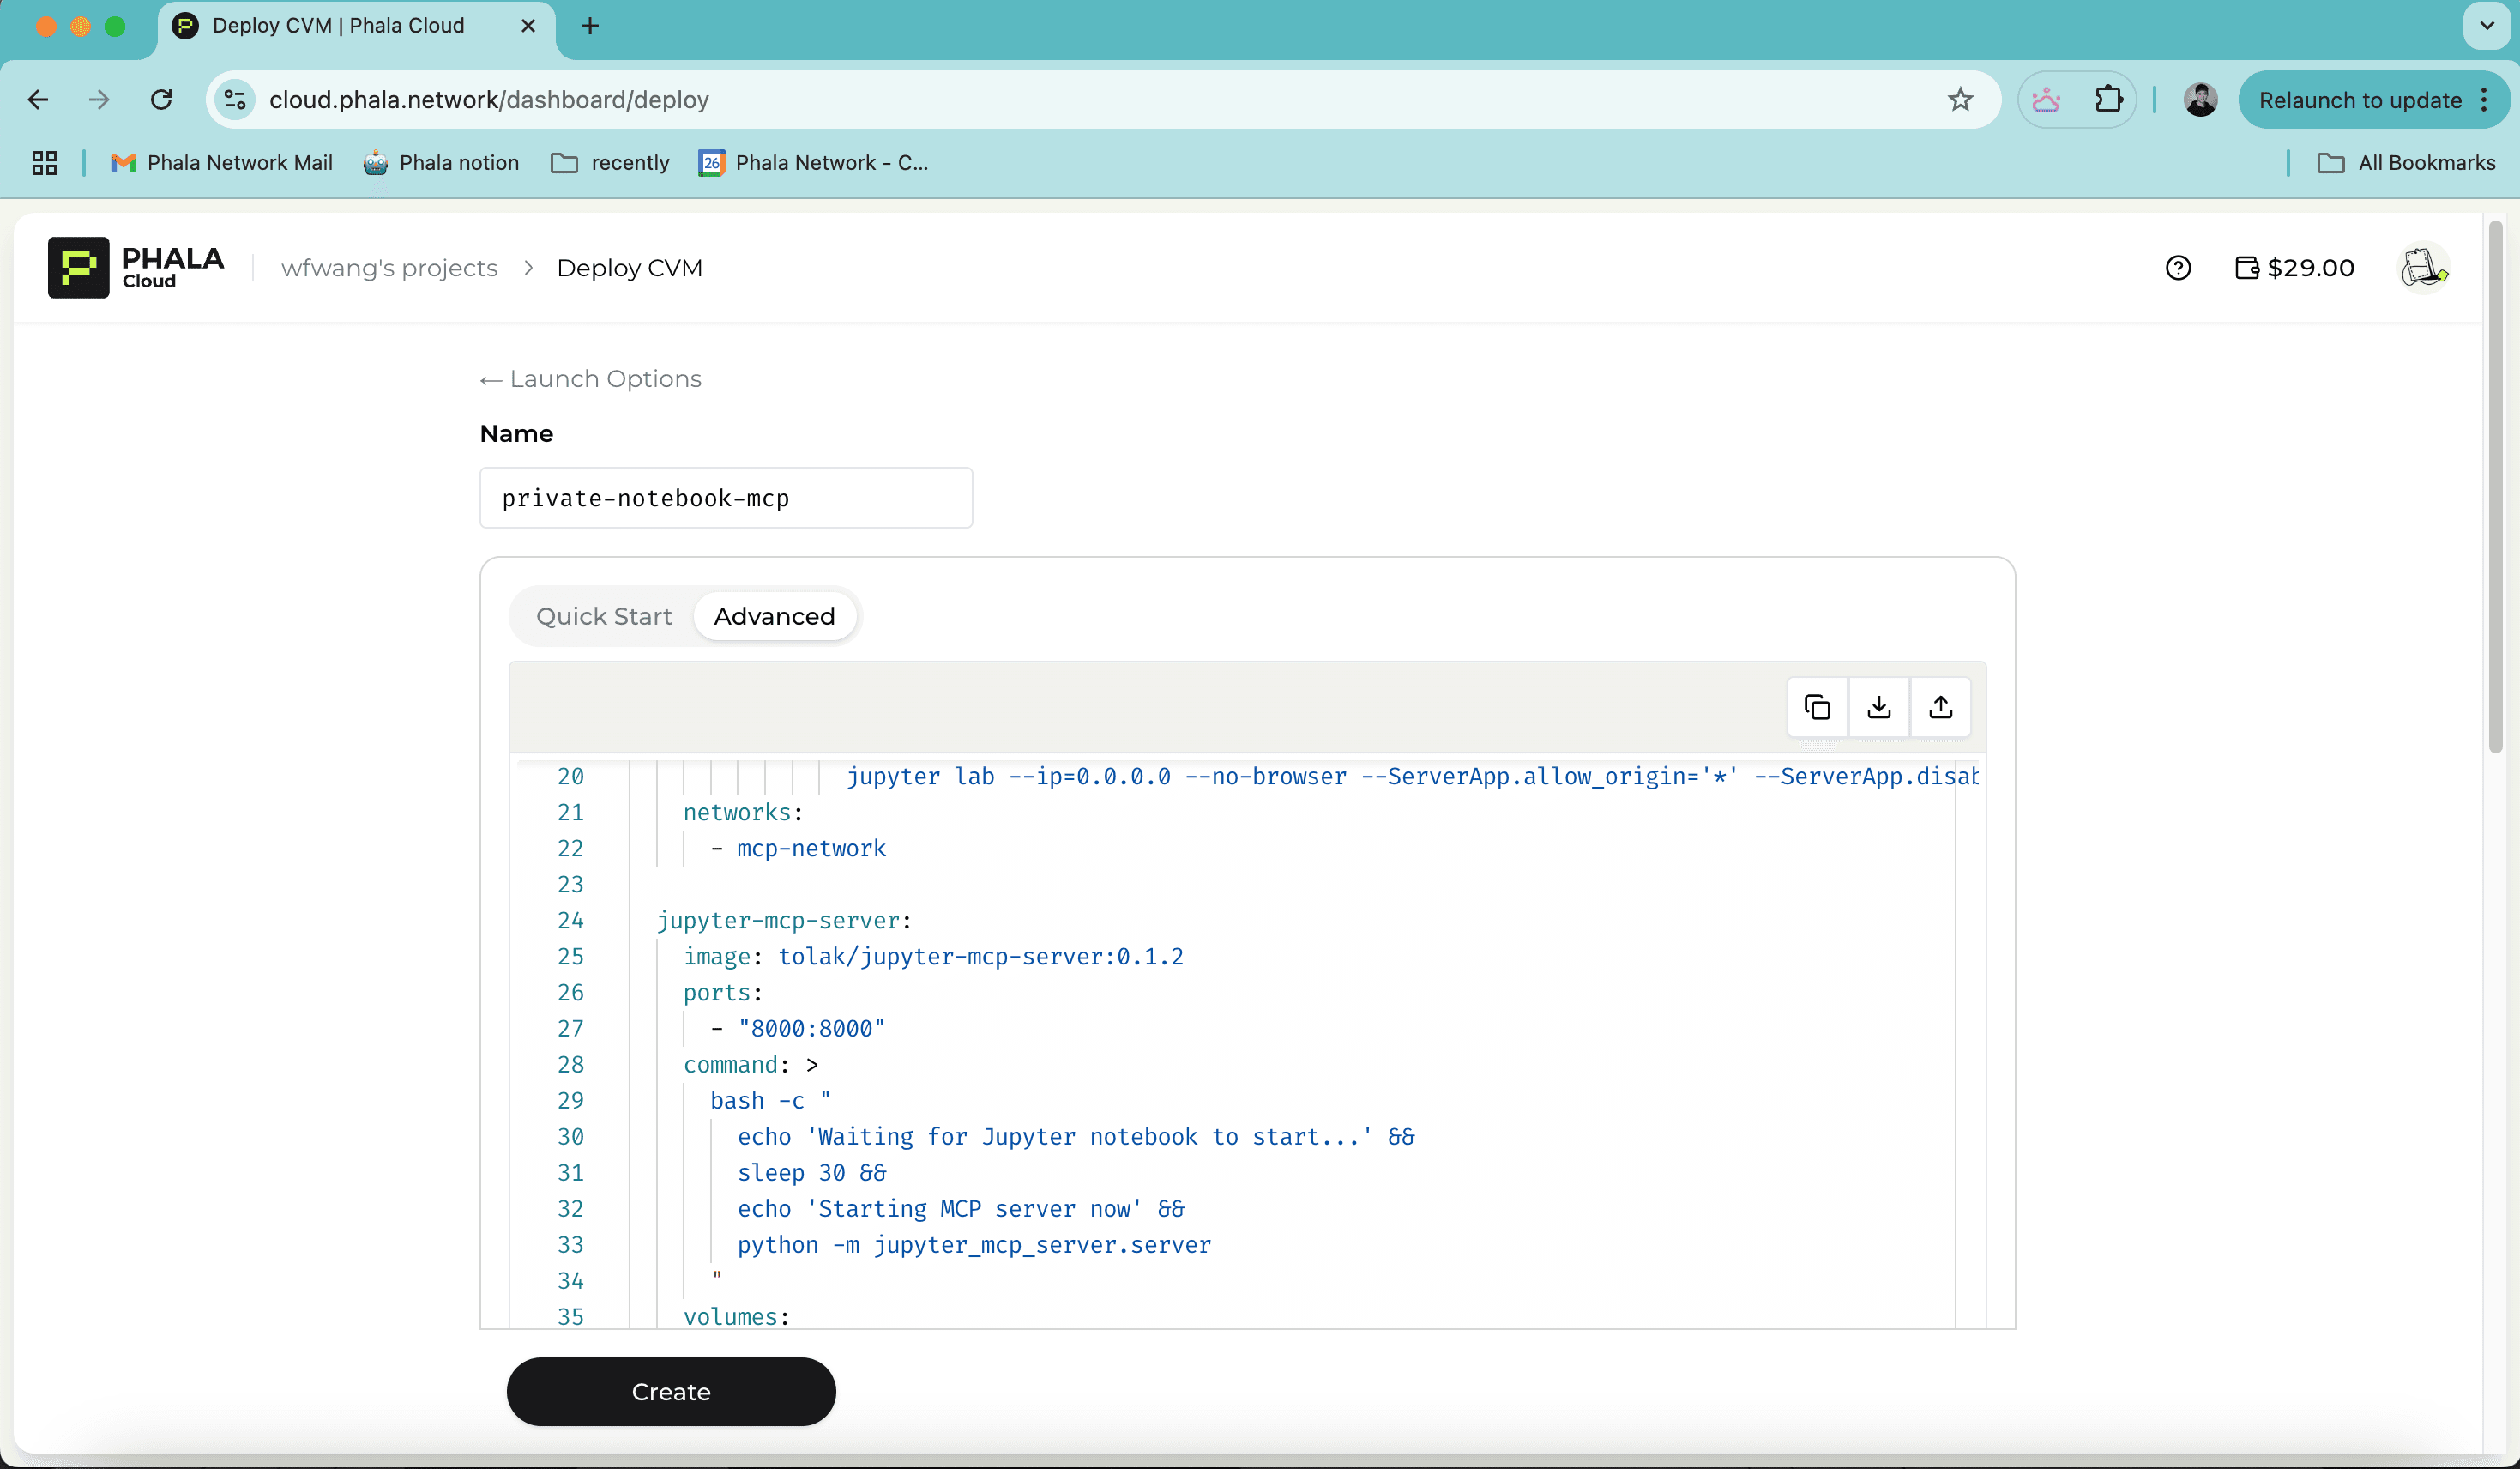Open the All Bookmarks folder

2406,163
